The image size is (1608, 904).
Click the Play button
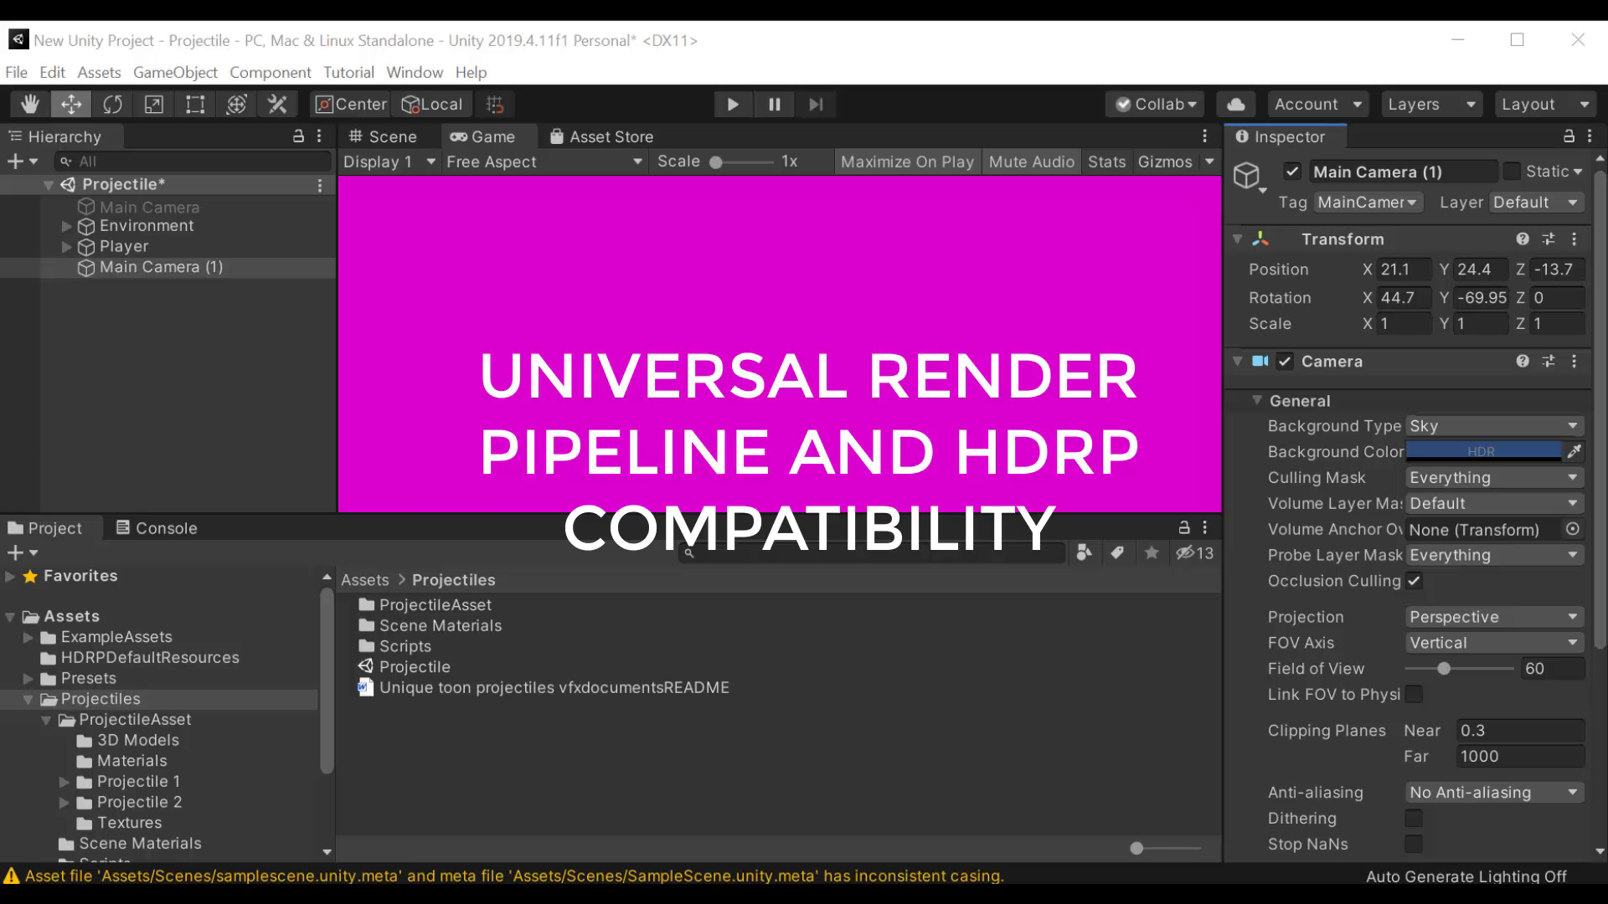[x=733, y=104]
